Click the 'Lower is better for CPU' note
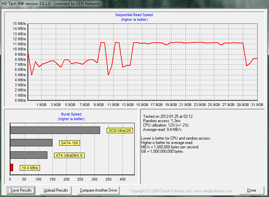Viewport: 269px width, 197px height. (x=176, y=138)
